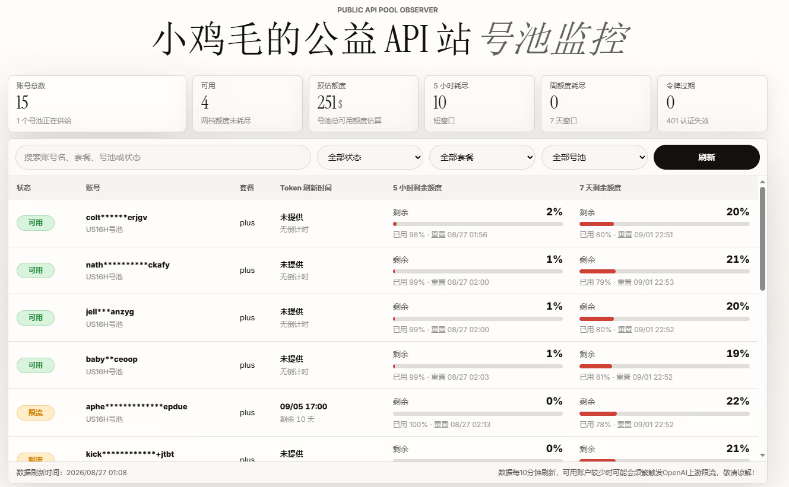
Task: Click the 5 小时剩余额度 column header
Action: coord(417,188)
